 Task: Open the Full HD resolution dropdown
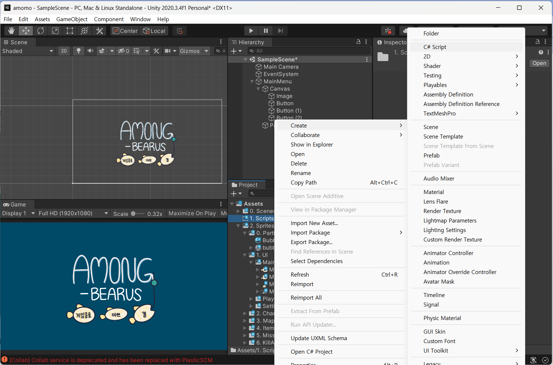[73, 213]
